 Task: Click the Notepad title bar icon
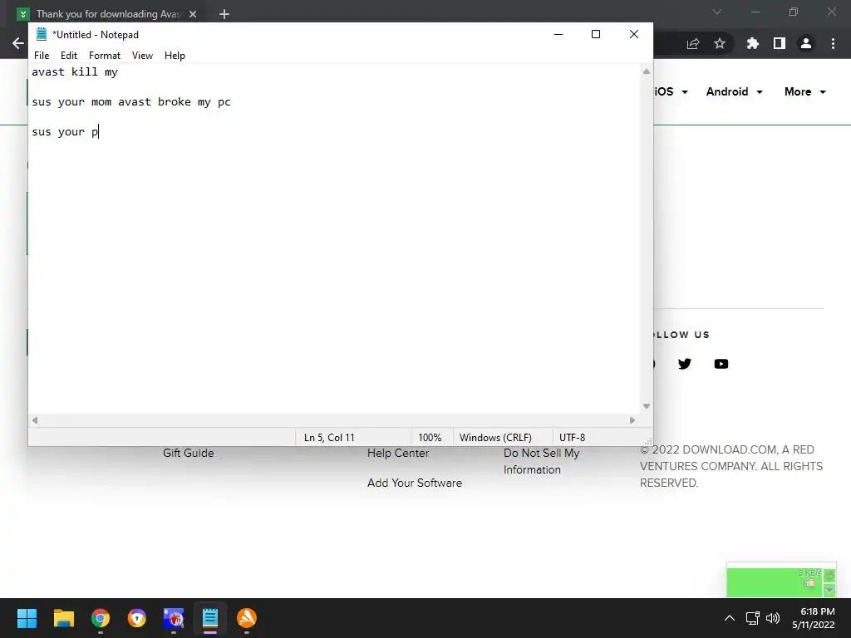pyautogui.click(x=42, y=34)
